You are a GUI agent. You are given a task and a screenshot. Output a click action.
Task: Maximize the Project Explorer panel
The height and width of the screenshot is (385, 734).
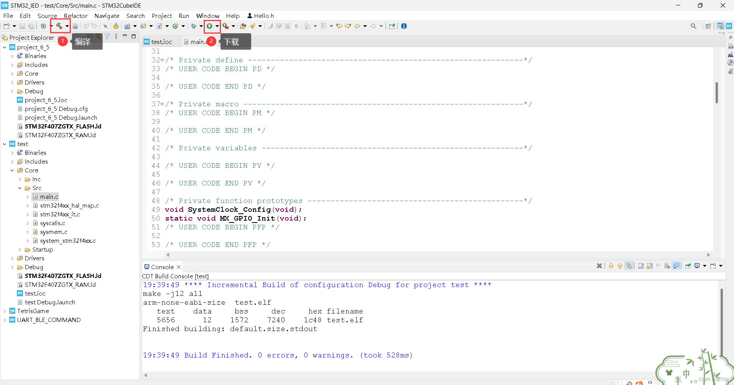pyautogui.click(x=134, y=36)
